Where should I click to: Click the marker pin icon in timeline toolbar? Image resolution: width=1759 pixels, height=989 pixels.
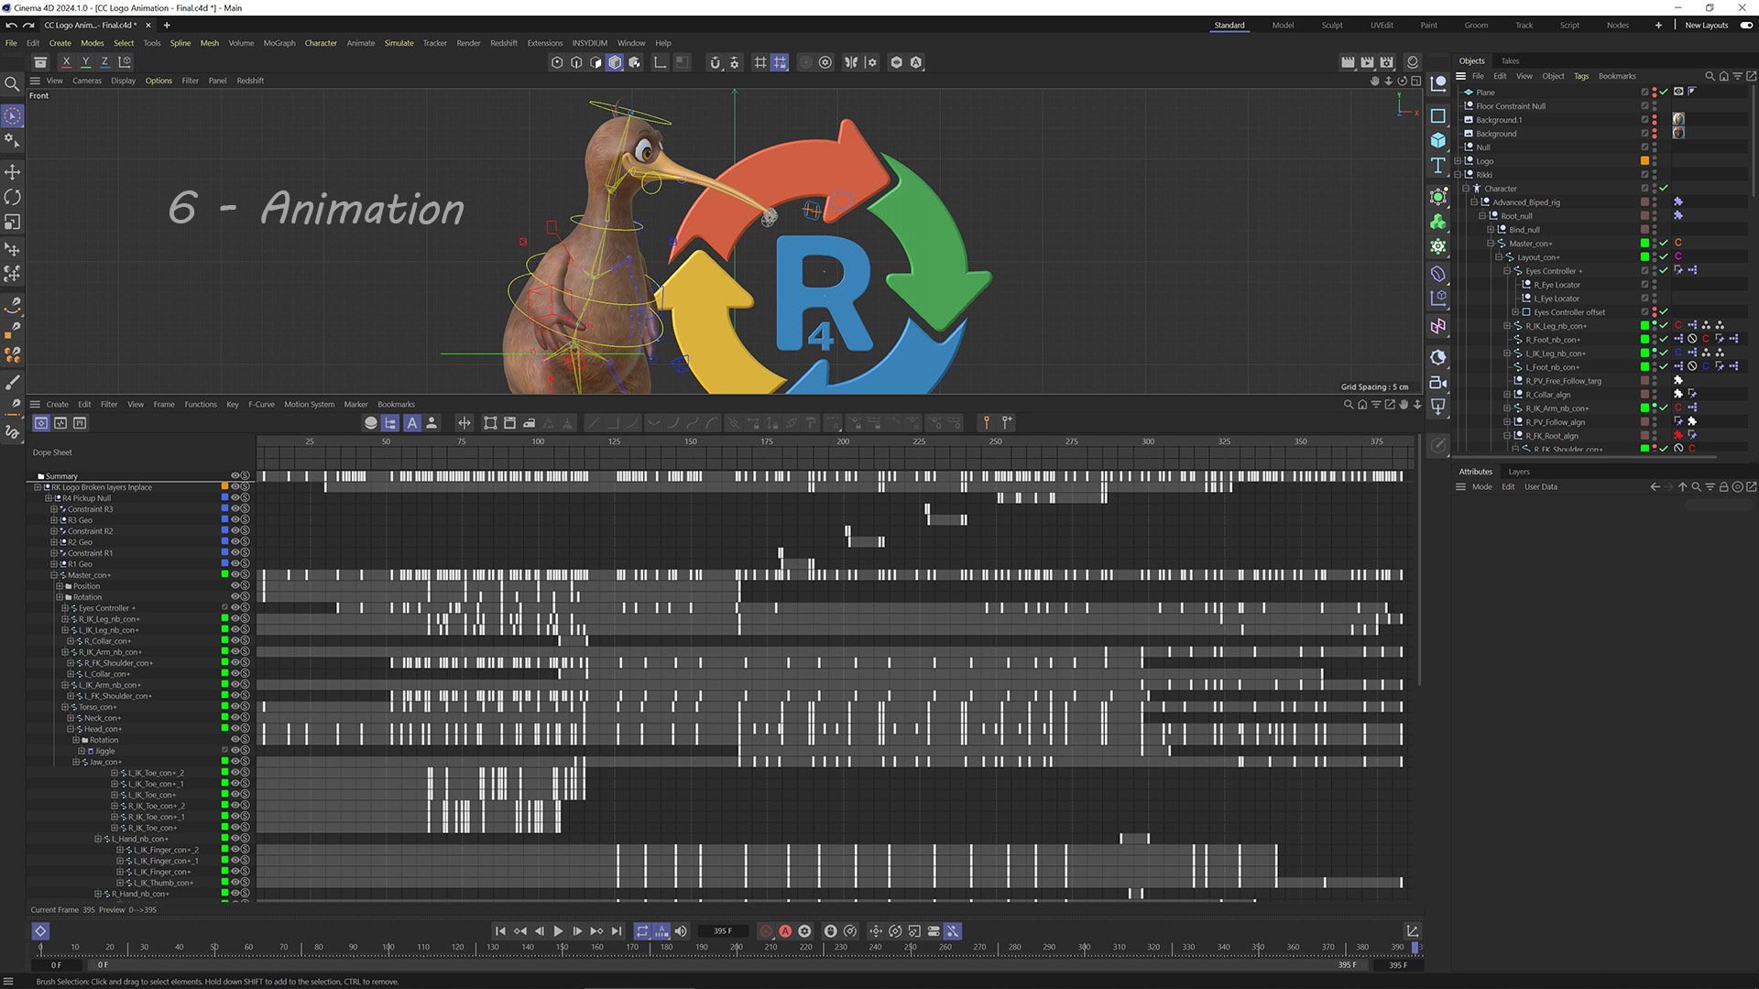(987, 423)
